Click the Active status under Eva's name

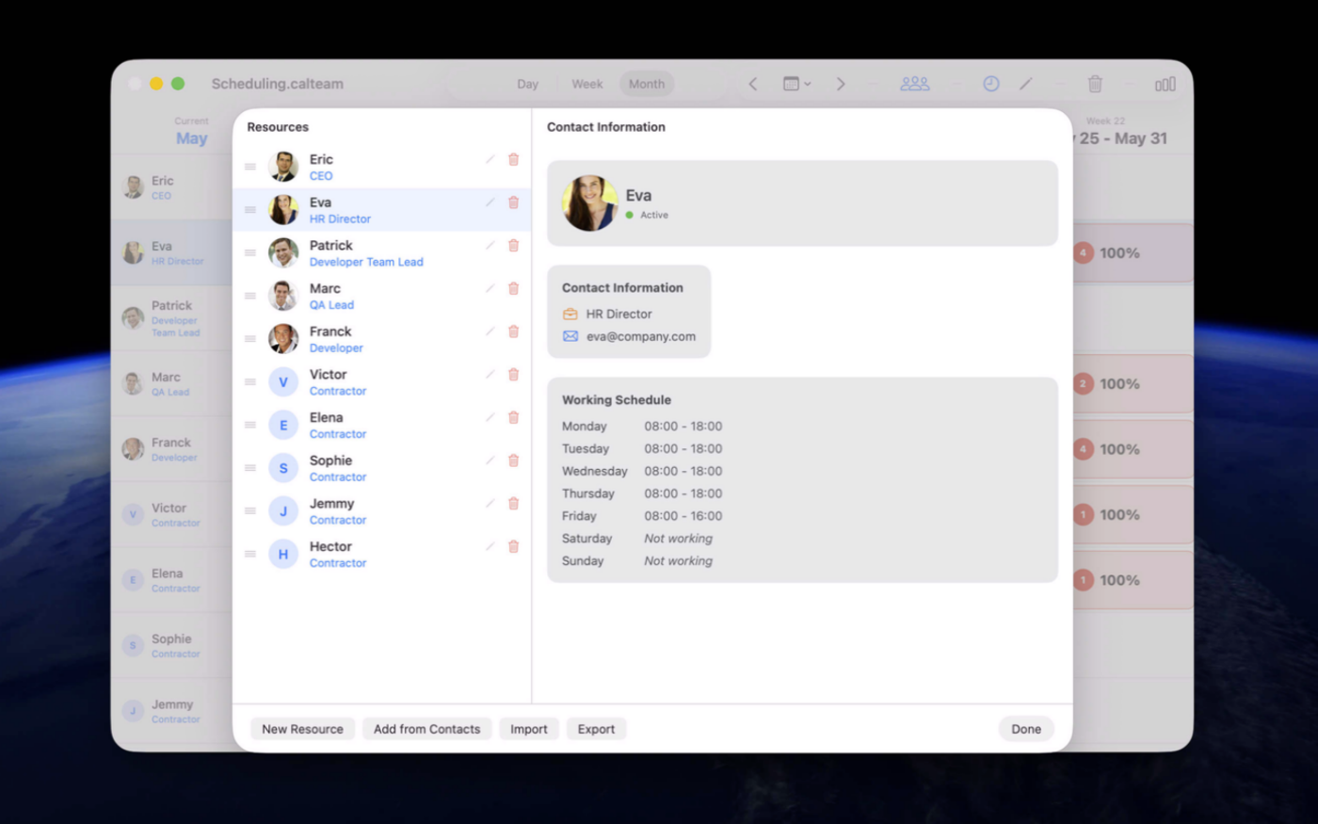648,215
